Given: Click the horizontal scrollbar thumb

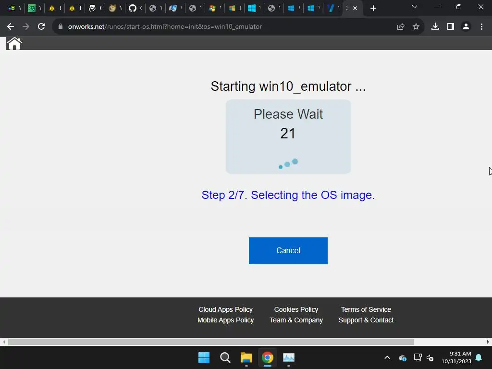Looking at the screenshot, I should (211, 342).
